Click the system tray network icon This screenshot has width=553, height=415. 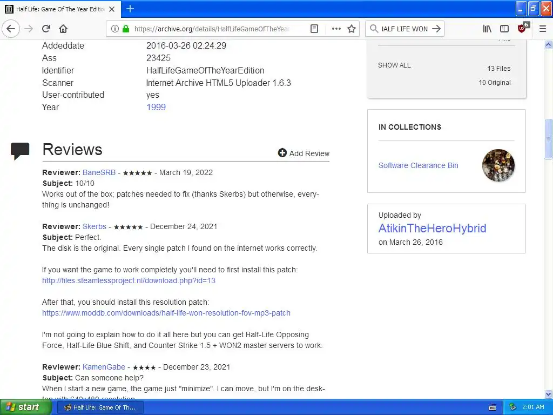point(513,407)
